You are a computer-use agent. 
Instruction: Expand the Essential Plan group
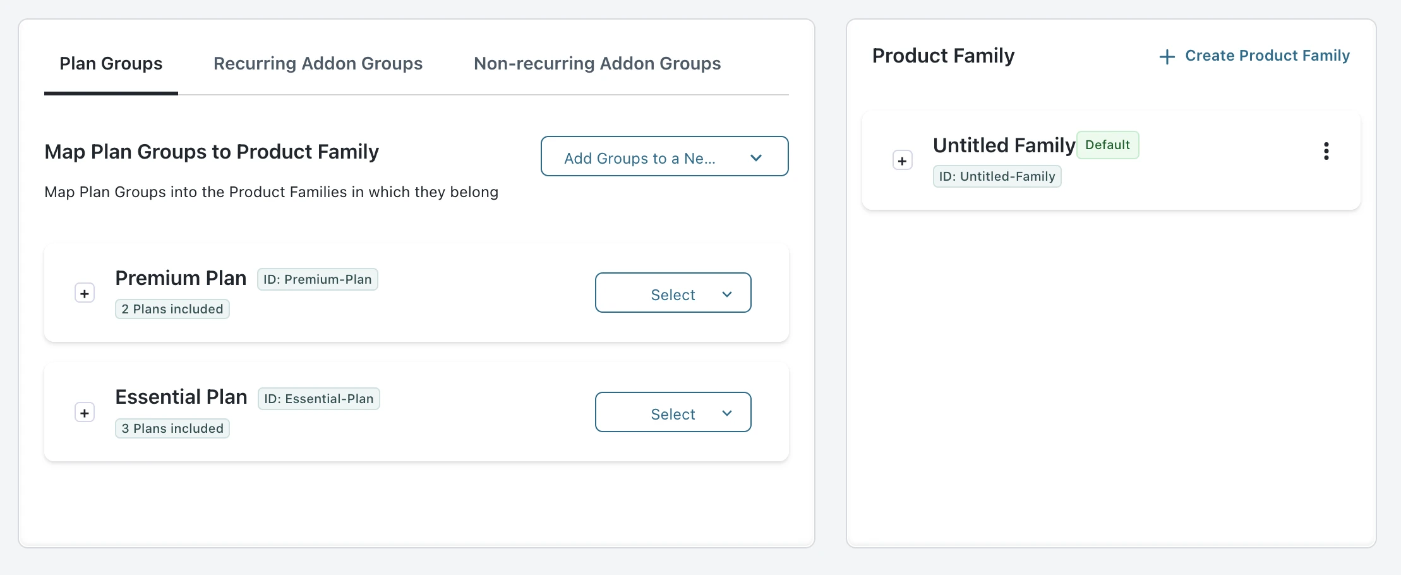(85, 413)
